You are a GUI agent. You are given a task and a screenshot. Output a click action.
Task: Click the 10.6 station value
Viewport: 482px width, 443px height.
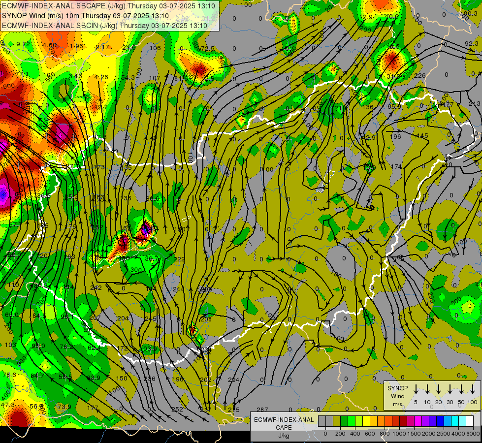pyautogui.click(x=392, y=16)
